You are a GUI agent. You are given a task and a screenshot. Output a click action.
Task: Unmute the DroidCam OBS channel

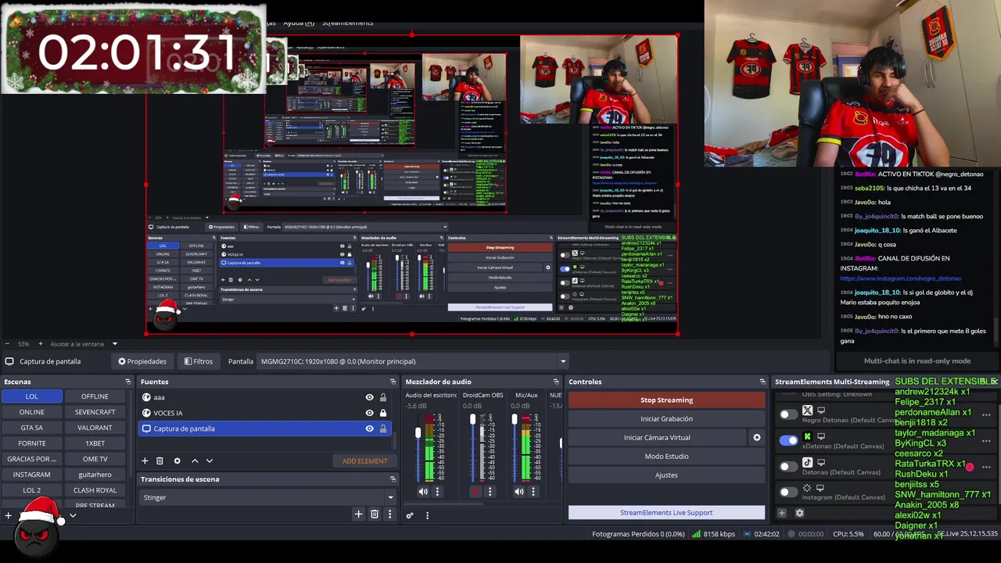[475, 492]
